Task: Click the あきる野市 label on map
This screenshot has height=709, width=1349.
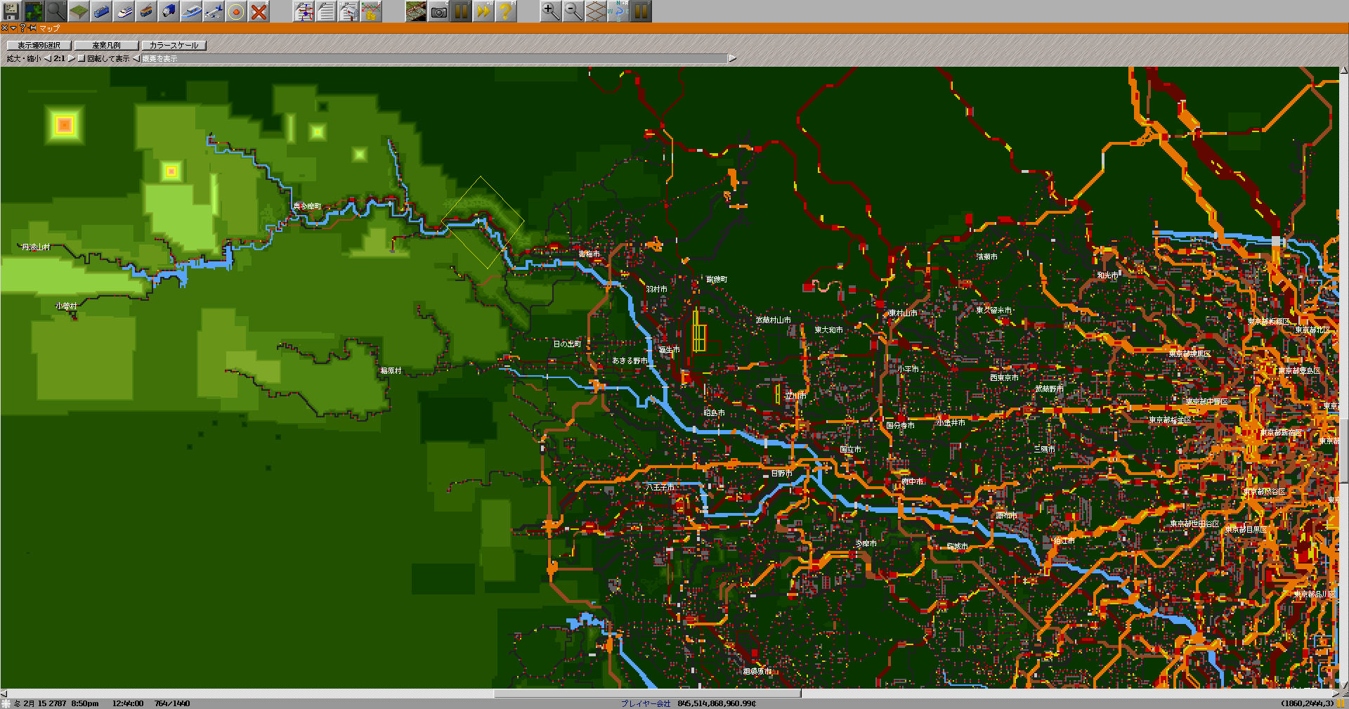Action: pyautogui.click(x=630, y=360)
